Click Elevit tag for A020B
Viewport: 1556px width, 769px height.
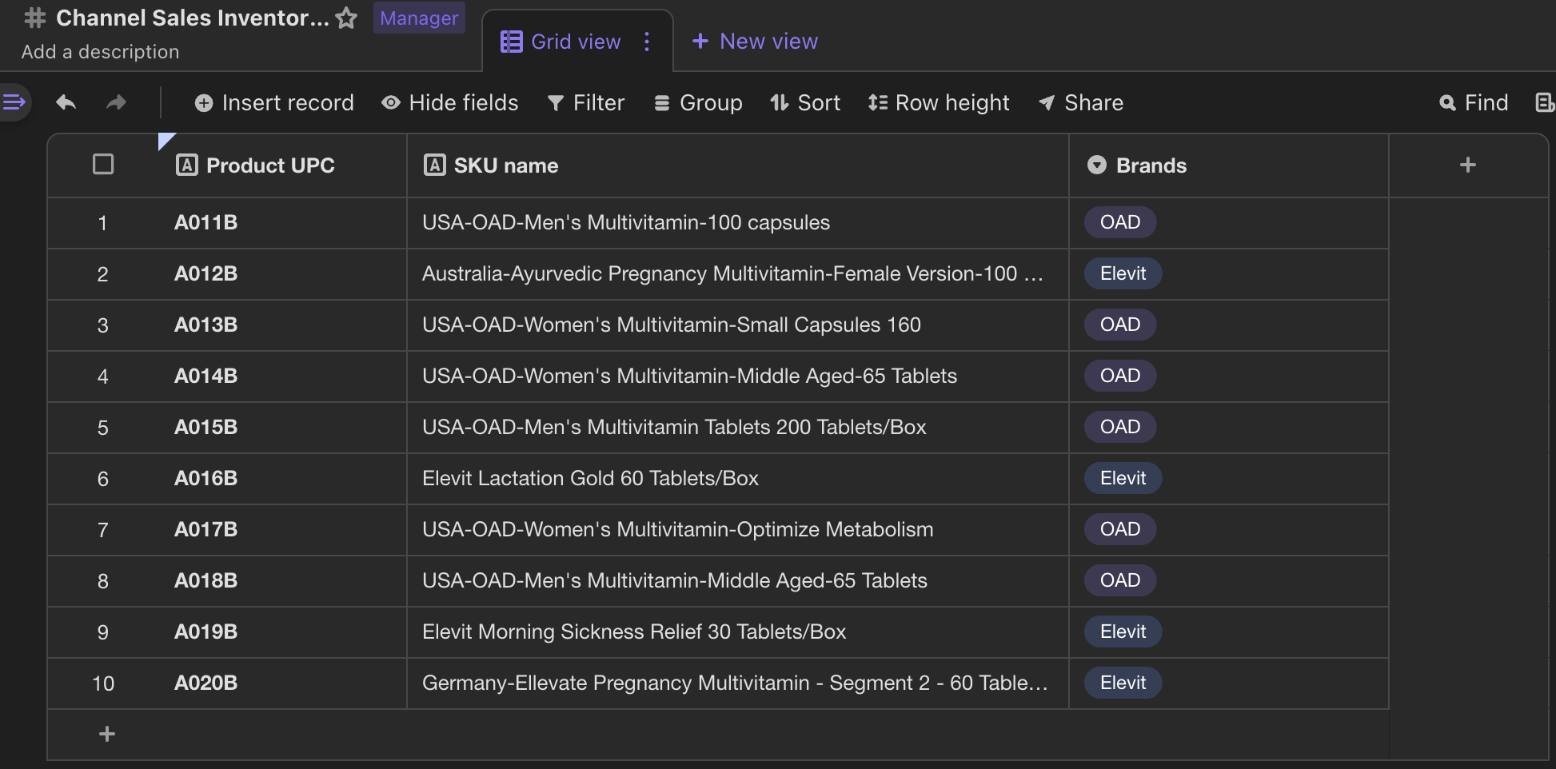pyautogui.click(x=1123, y=683)
